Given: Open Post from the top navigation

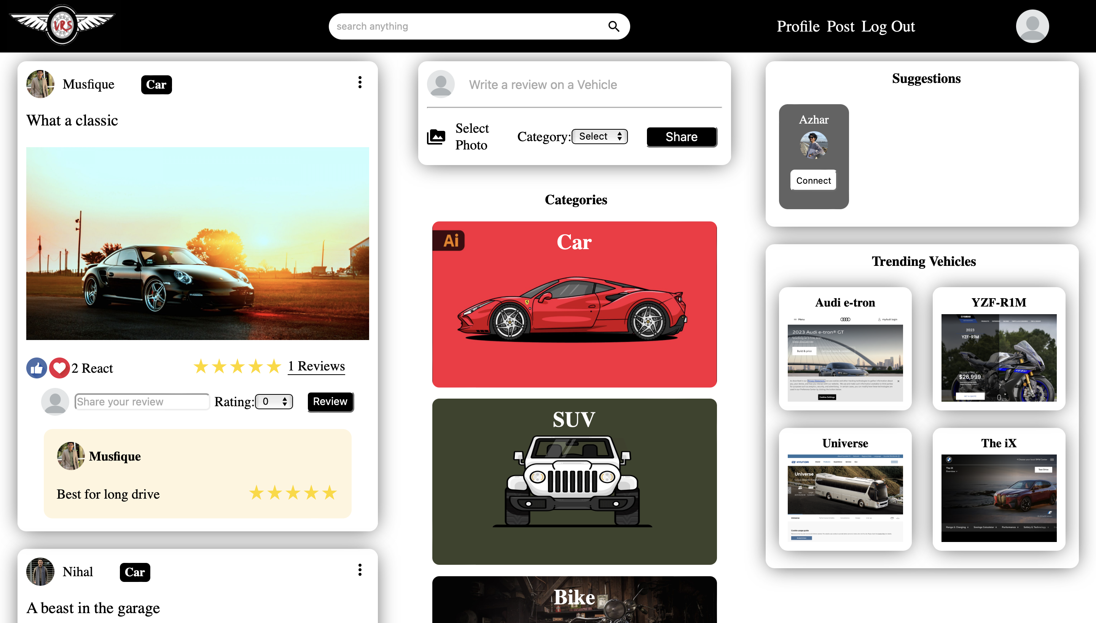Looking at the screenshot, I should [x=840, y=27].
